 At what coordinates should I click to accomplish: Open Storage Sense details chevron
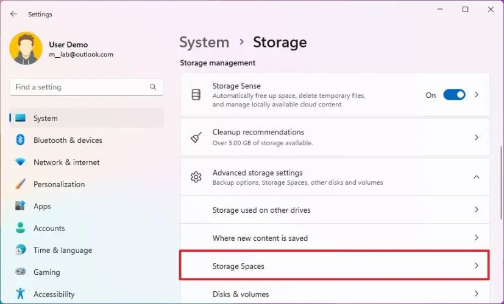(x=477, y=95)
